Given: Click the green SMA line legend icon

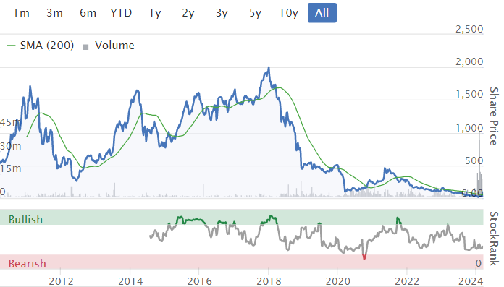Looking at the screenshot, I should click(11, 46).
